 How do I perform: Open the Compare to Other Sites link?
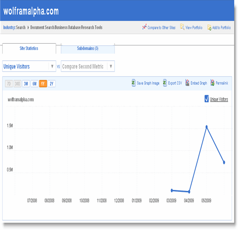coord(161,28)
